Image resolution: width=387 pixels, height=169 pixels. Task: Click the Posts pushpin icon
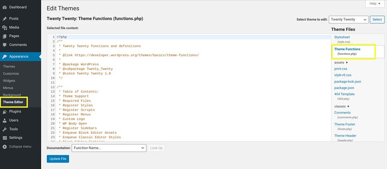4,19
